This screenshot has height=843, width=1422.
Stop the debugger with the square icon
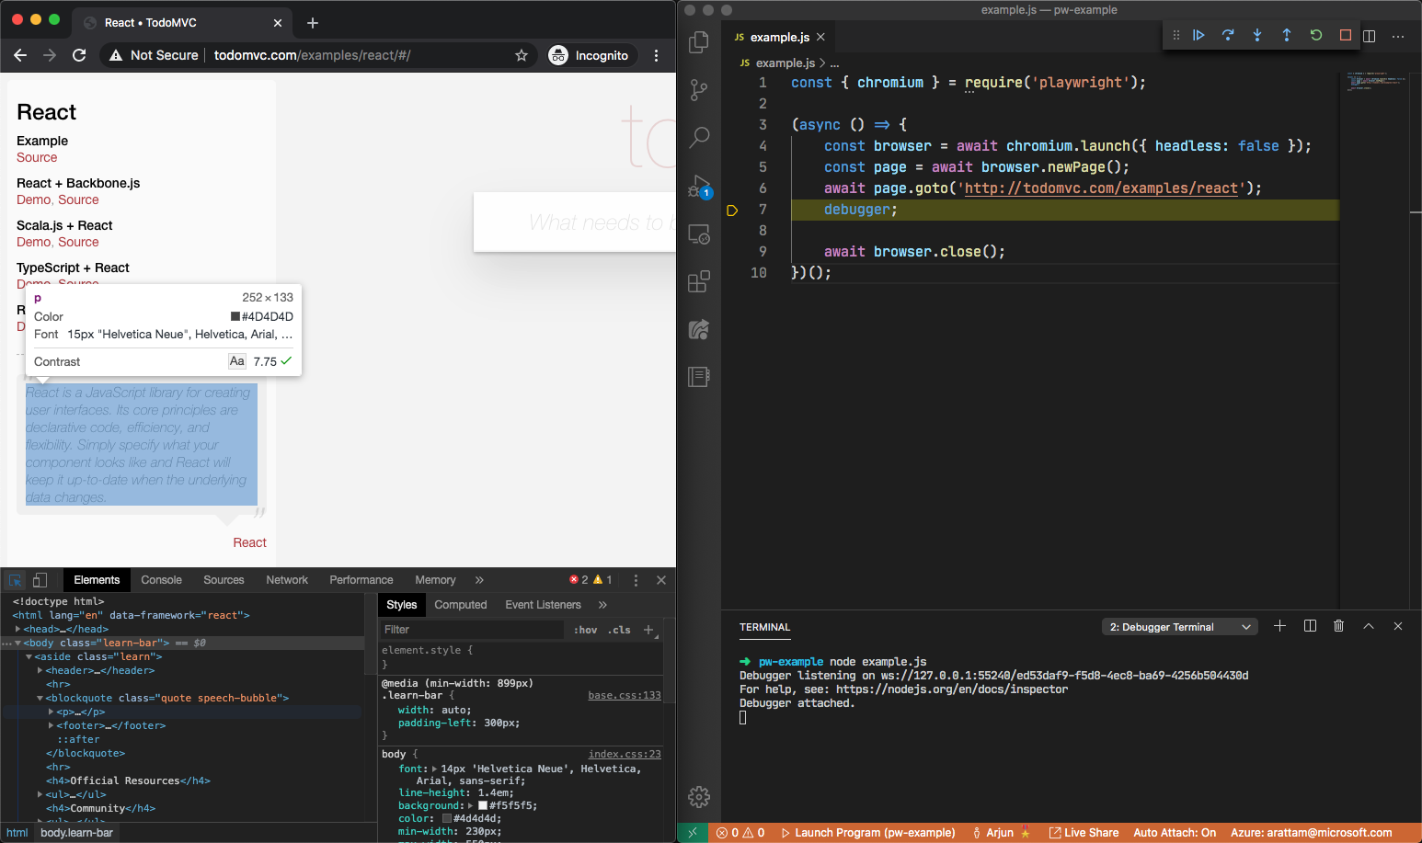point(1346,35)
